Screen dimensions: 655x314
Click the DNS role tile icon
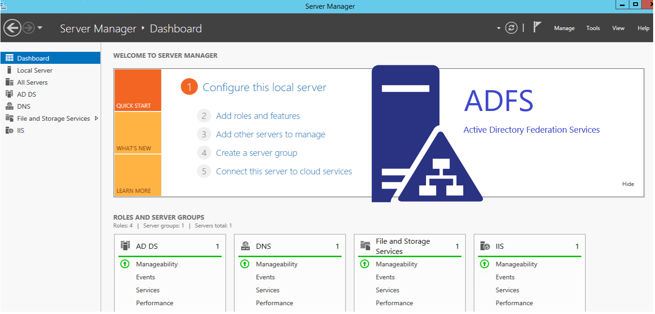pyautogui.click(x=245, y=246)
